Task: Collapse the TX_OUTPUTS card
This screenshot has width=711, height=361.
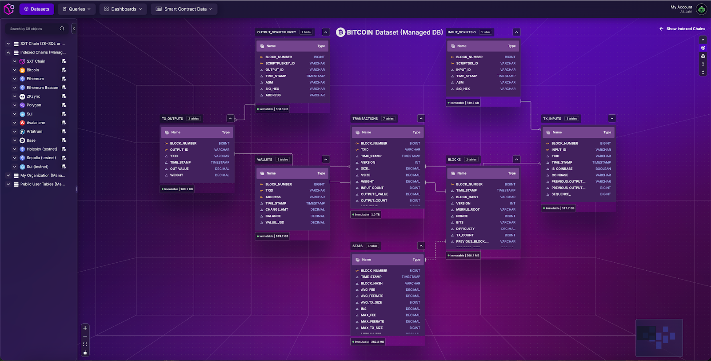Action: (230, 119)
